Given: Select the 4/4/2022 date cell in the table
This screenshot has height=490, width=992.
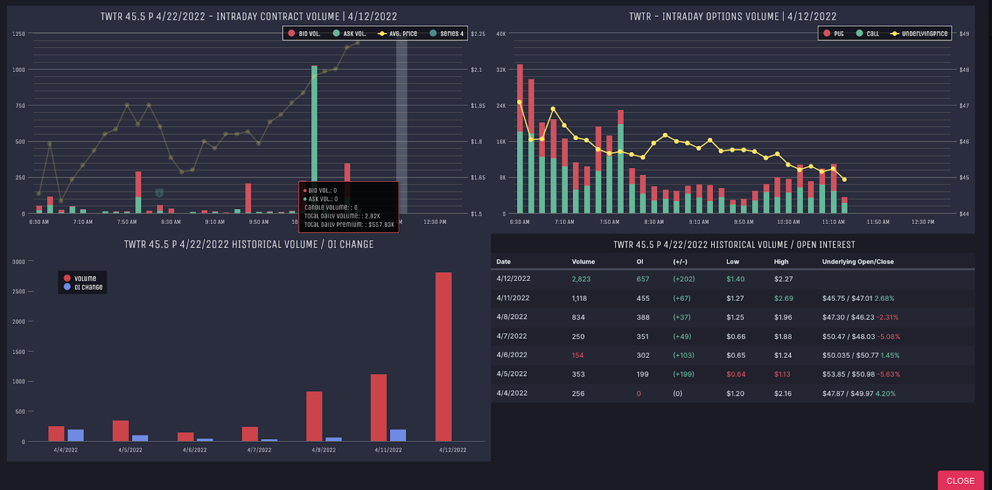Looking at the screenshot, I should point(511,393).
